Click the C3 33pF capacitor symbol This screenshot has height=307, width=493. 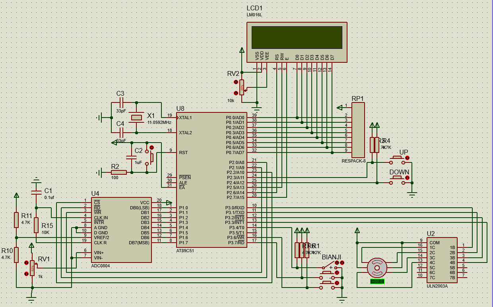pyautogui.click(x=121, y=102)
